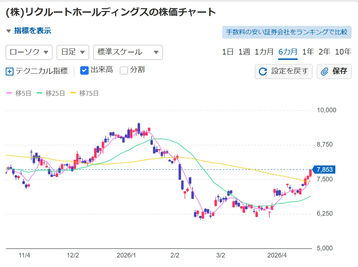Choose the 1カ月 time range
The height and width of the screenshot is (267, 358).
[x=264, y=52]
